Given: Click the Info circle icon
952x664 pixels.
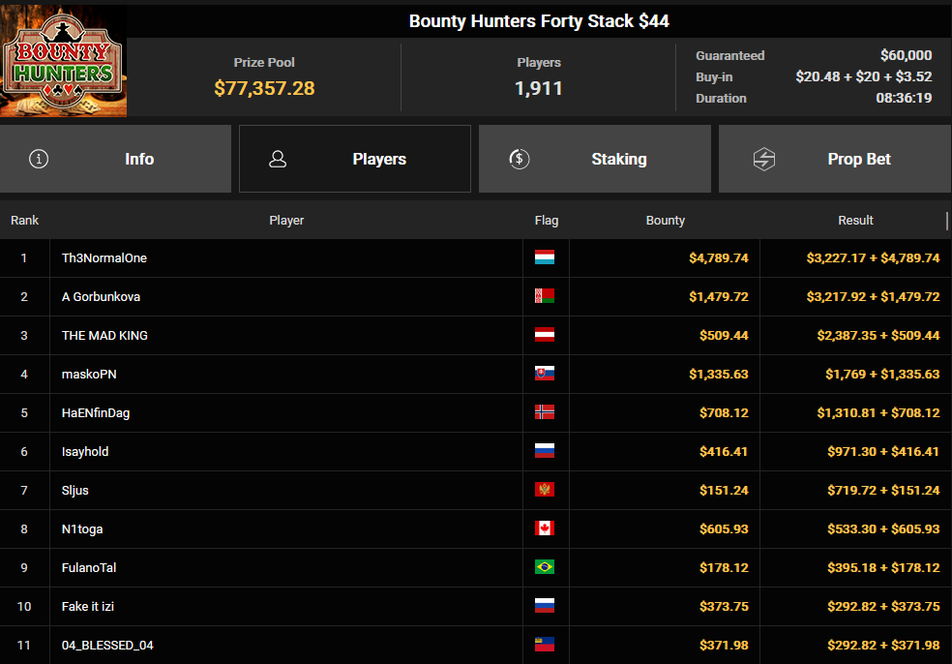Looking at the screenshot, I should (39, 159).
